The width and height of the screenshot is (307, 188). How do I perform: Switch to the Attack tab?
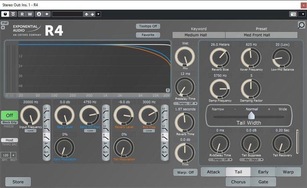[213, 172]
